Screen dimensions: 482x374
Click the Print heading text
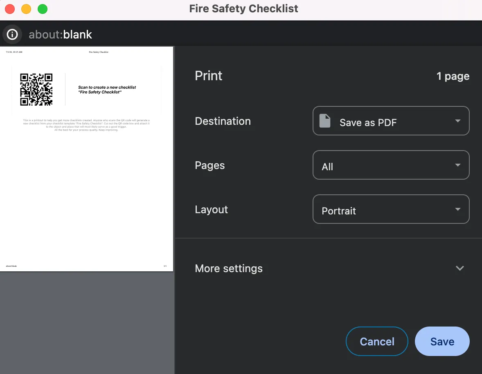208,76
